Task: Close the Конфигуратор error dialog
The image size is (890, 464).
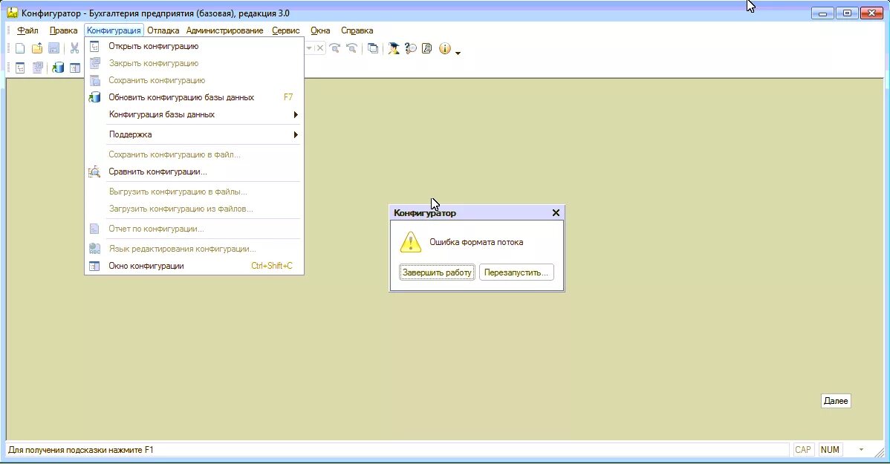Action: click(x=556, y=213)
